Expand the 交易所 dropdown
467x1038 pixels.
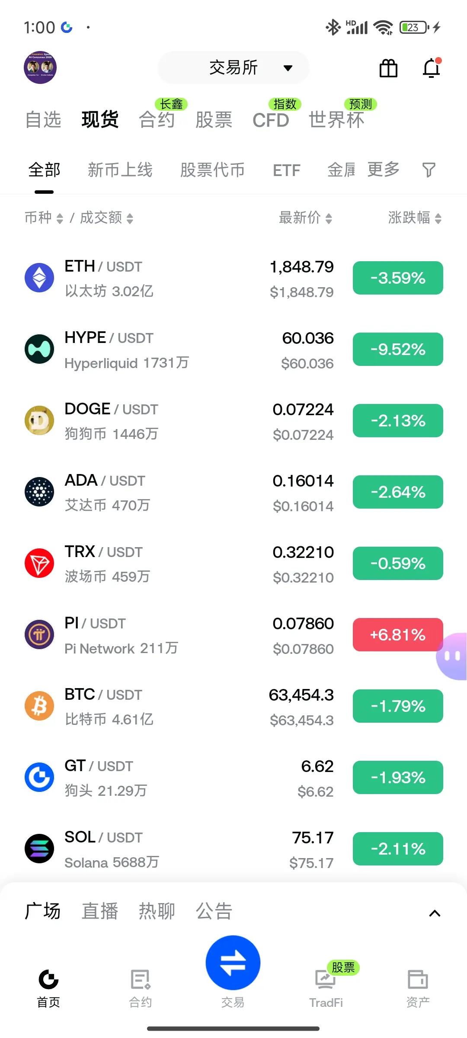[x=233, y=67]
